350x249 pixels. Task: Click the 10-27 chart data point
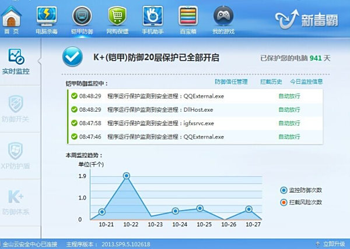(x=249, y=209)
